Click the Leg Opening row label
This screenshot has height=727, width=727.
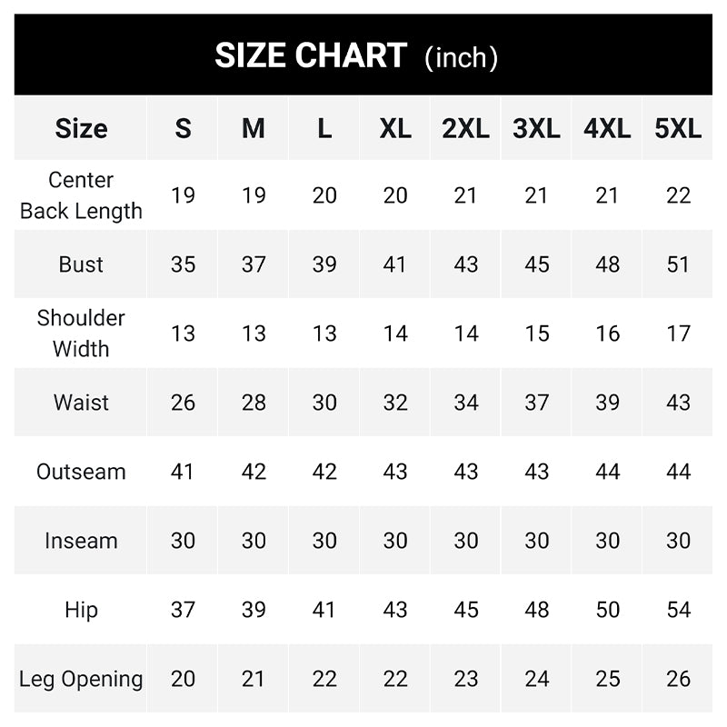[x=81, y=679]
